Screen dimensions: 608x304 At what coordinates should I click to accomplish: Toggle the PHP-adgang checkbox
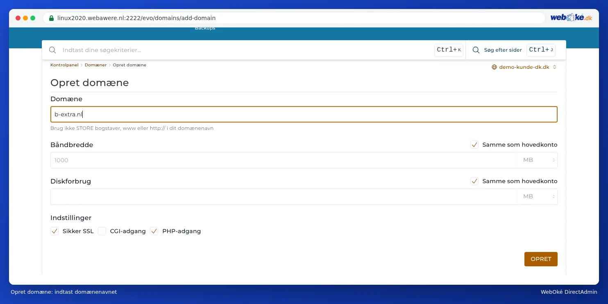click(154, 231)
